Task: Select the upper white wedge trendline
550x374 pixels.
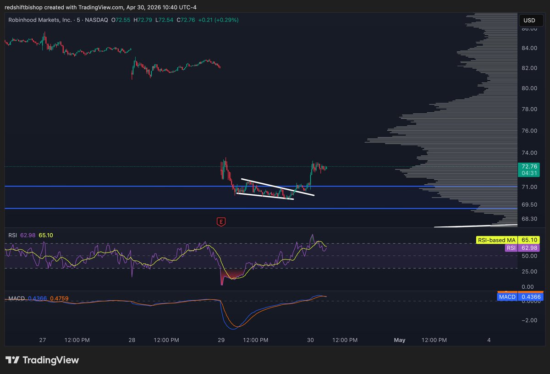Action: (x=278, y=187)
